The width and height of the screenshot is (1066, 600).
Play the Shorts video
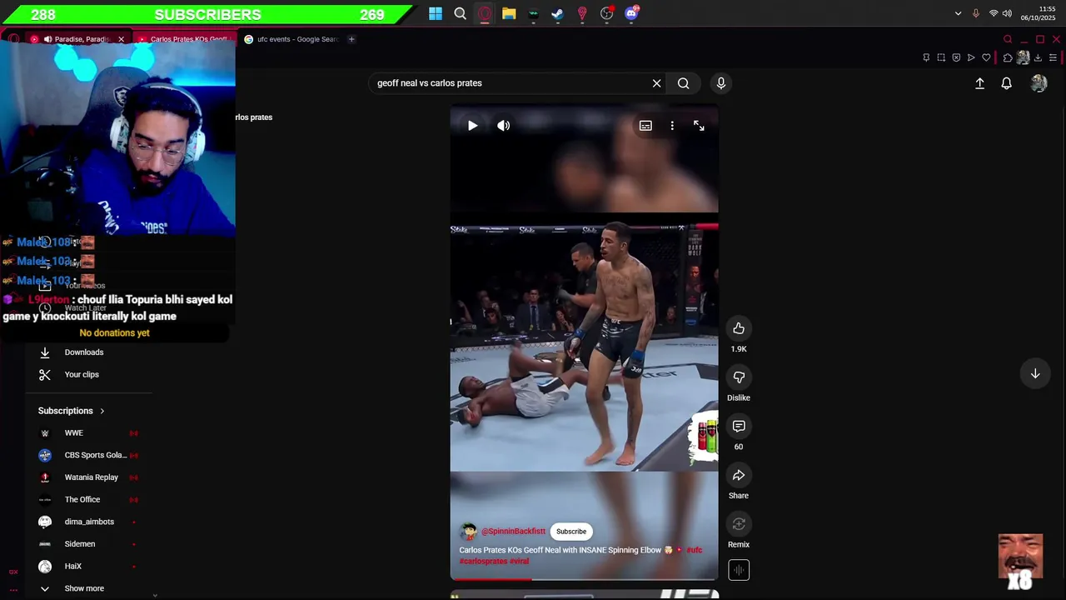472,126
